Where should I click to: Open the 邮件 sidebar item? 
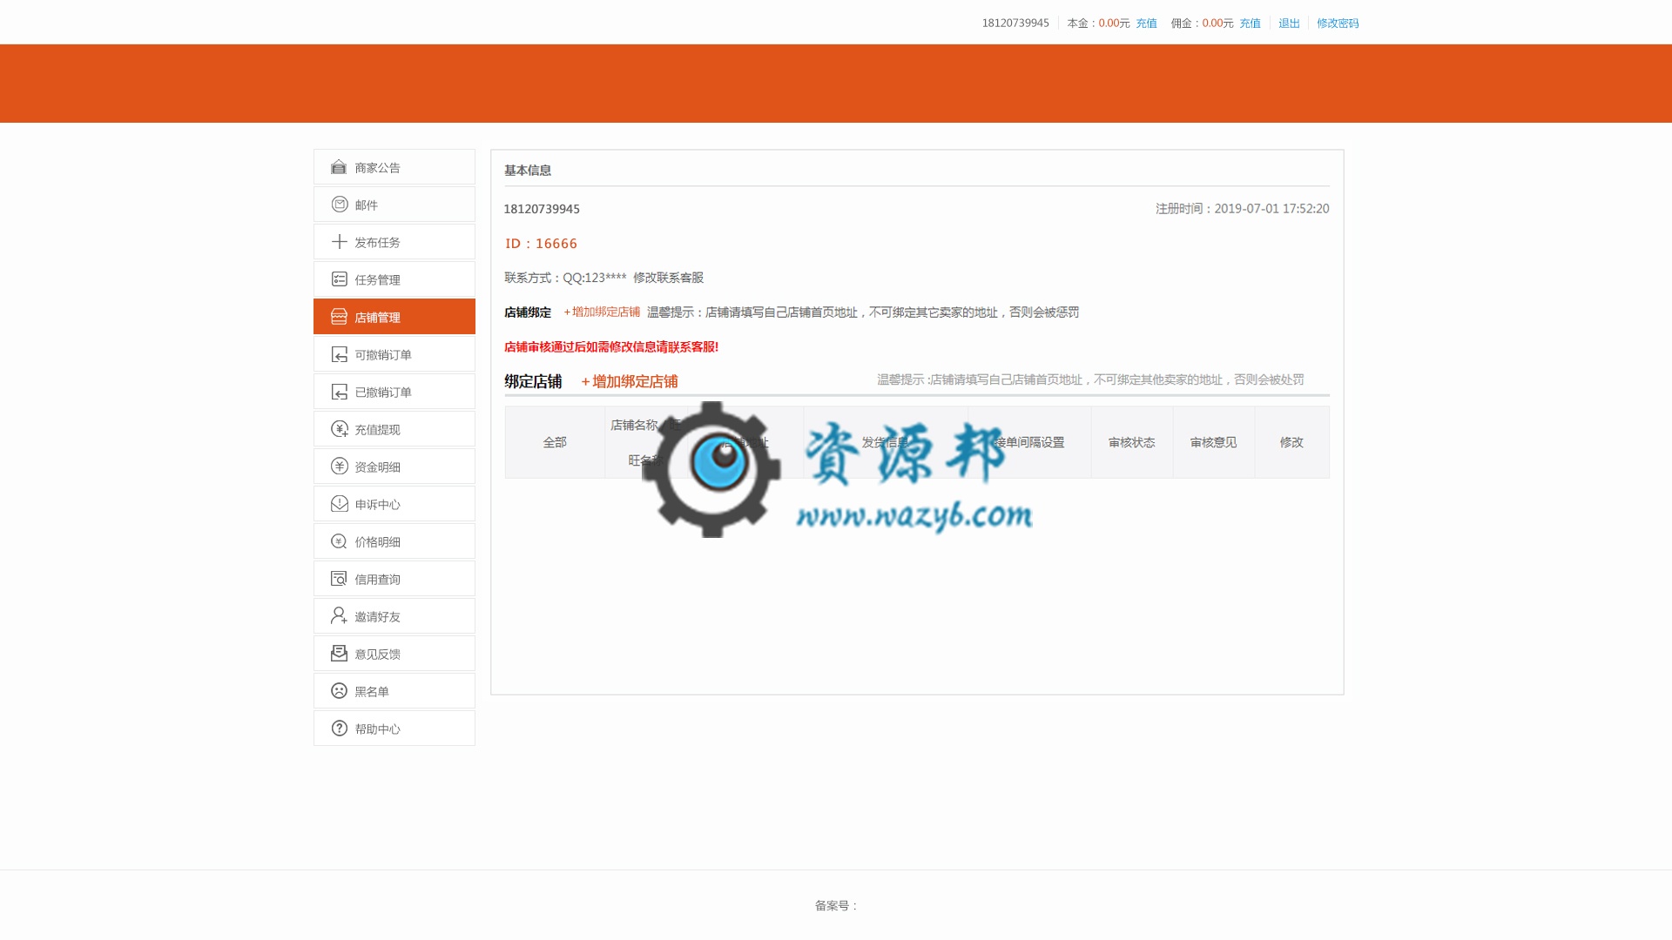394,205
